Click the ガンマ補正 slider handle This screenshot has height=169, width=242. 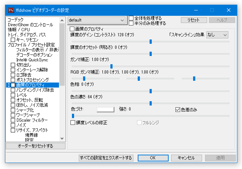pos(111,66)
